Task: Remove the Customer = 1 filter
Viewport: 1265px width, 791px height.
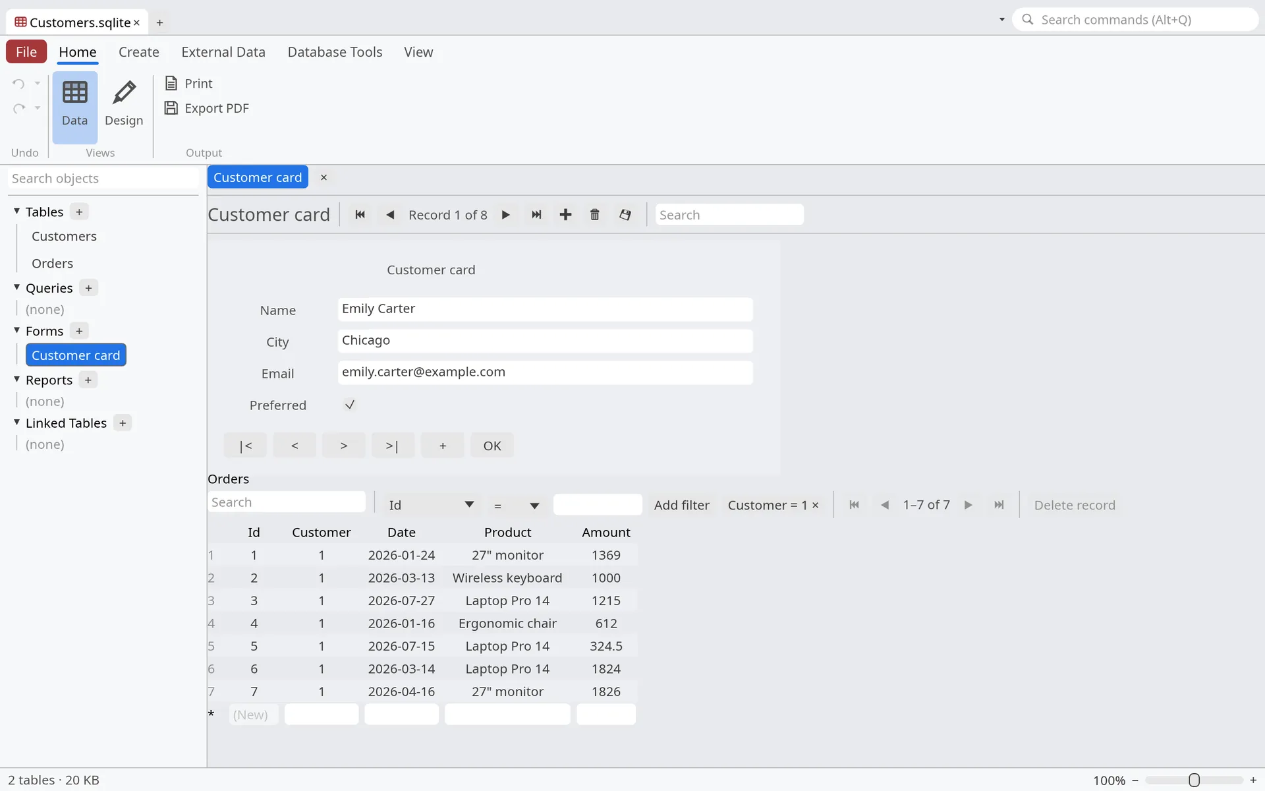Action: 816,505
